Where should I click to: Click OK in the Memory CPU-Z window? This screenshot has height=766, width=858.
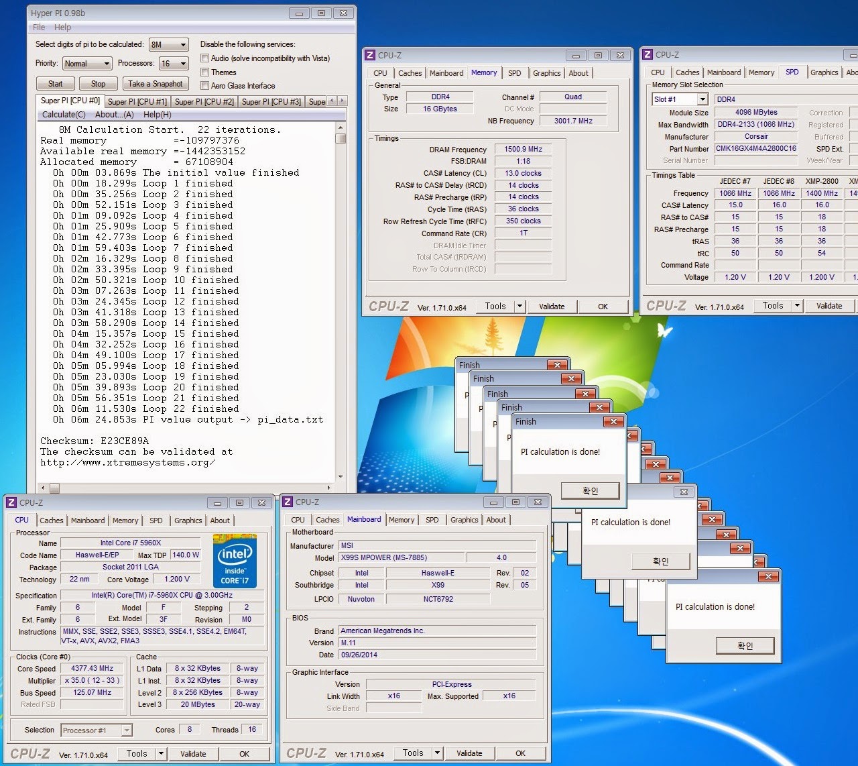tap(603, 307)
